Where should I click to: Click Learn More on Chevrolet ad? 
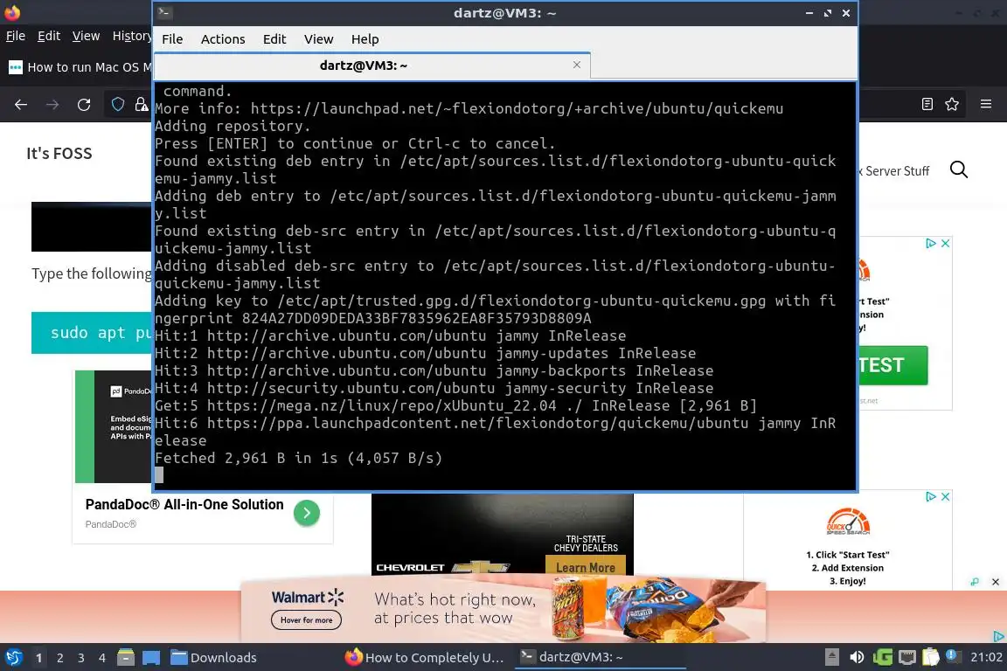(x=585, y=568)
